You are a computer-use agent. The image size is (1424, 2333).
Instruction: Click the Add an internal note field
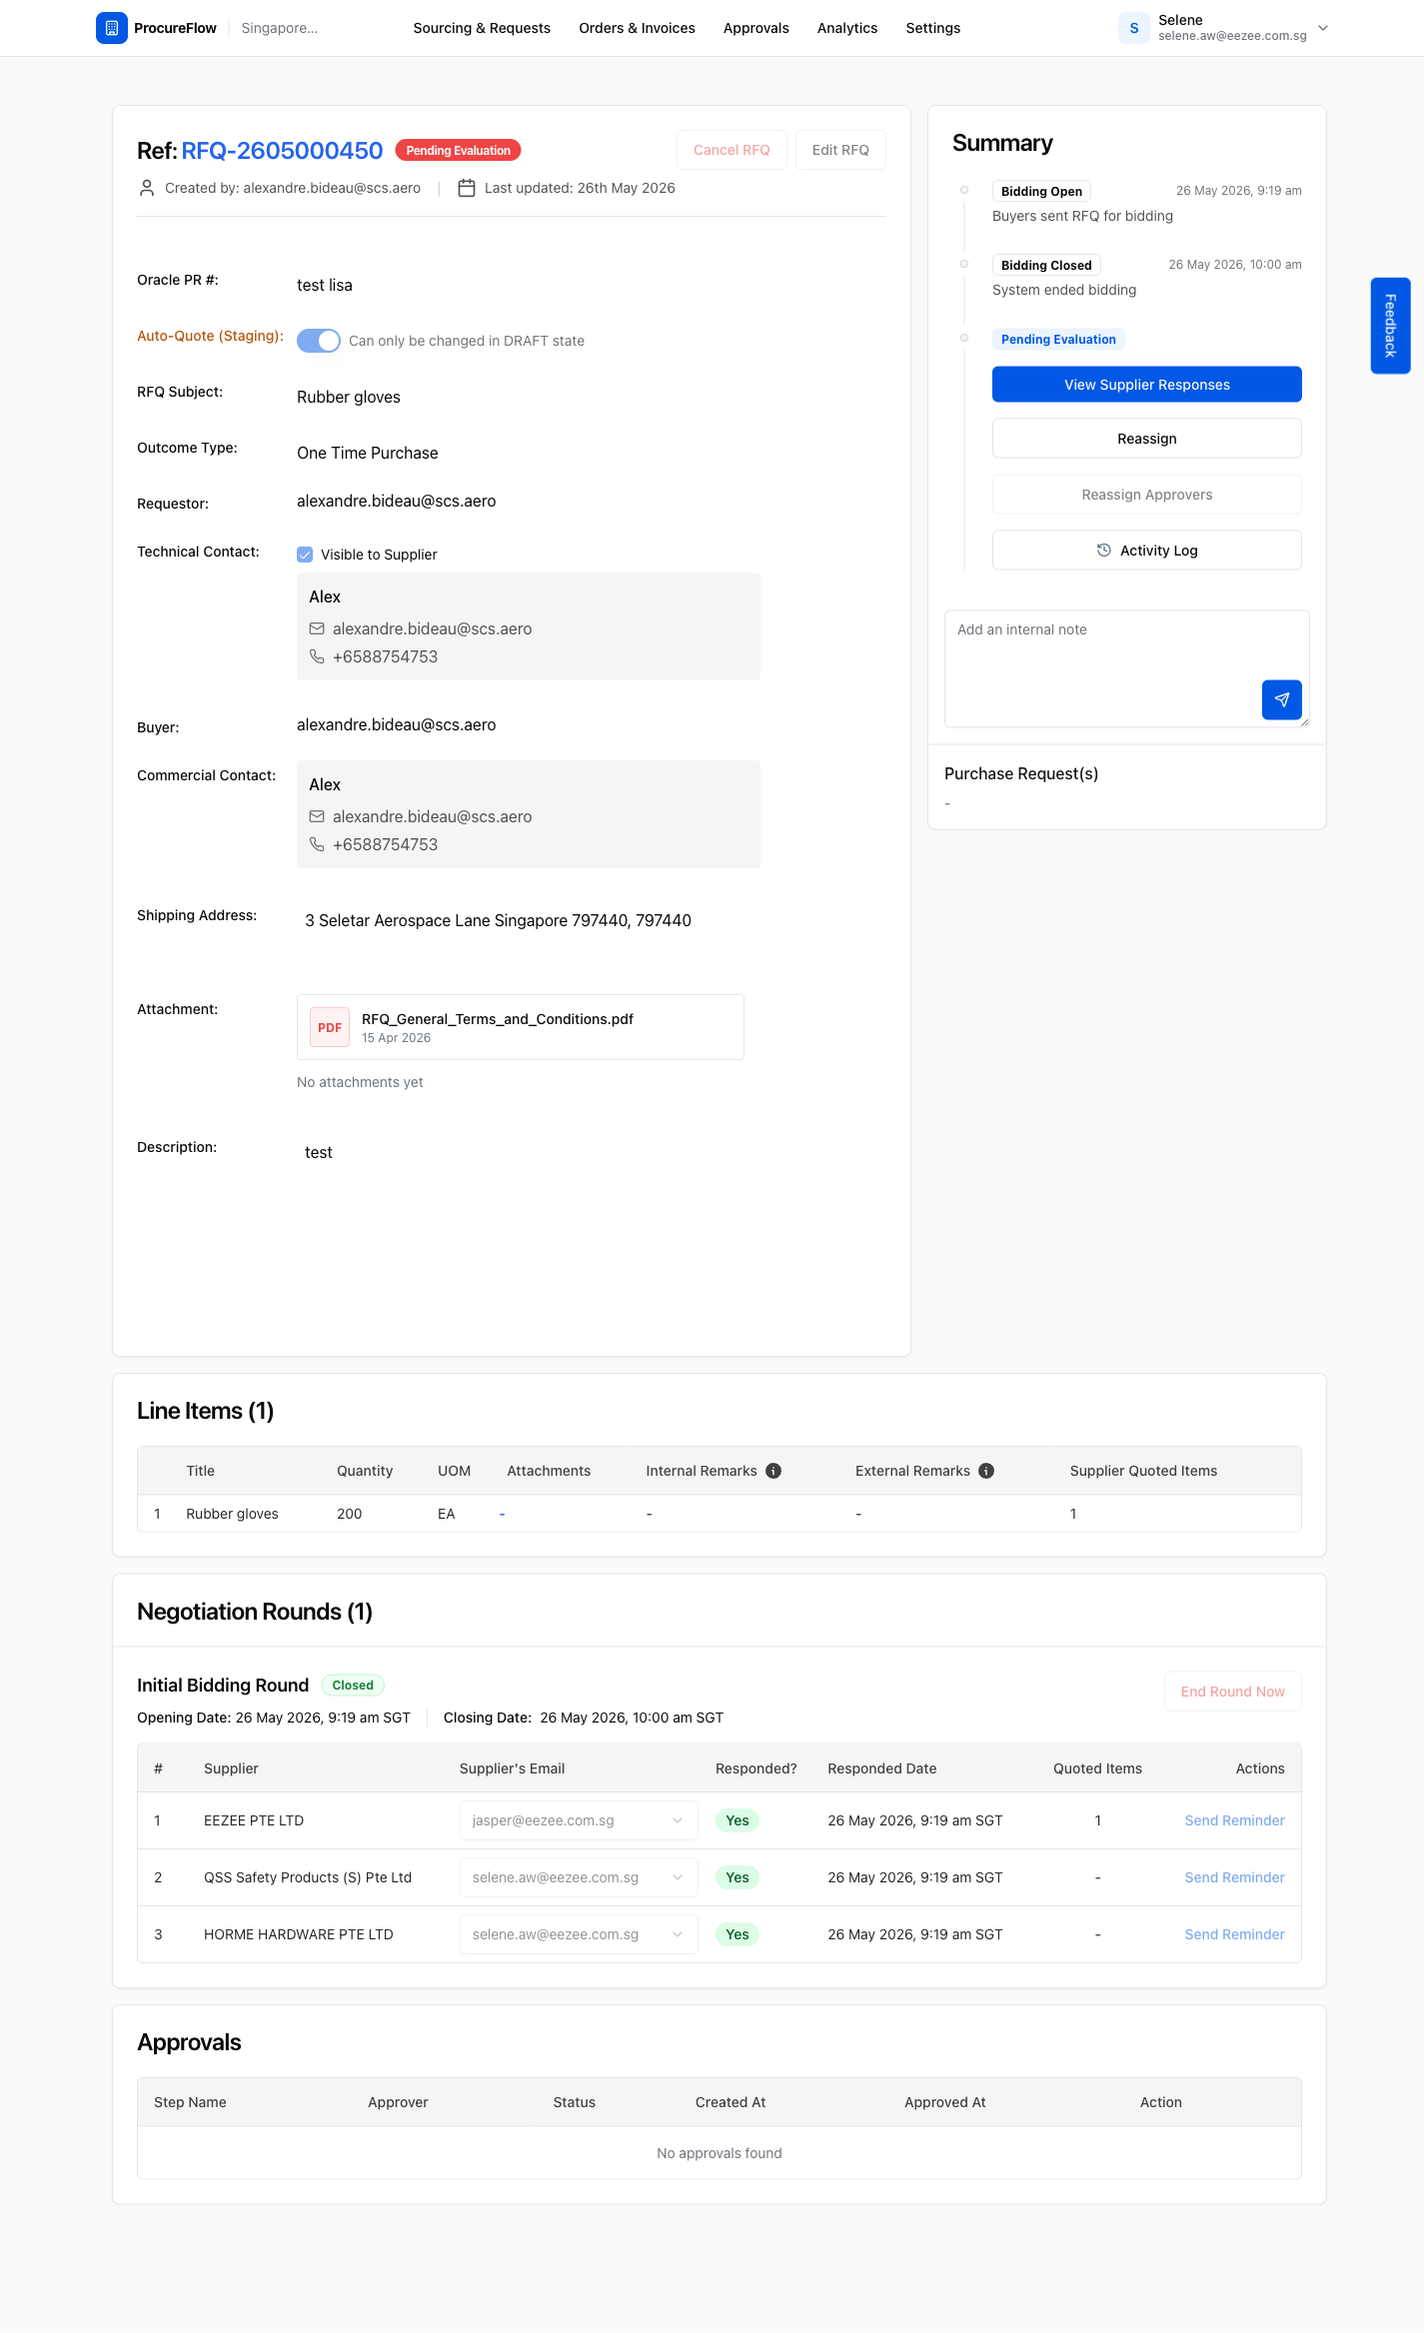[x=1127, y=668]
